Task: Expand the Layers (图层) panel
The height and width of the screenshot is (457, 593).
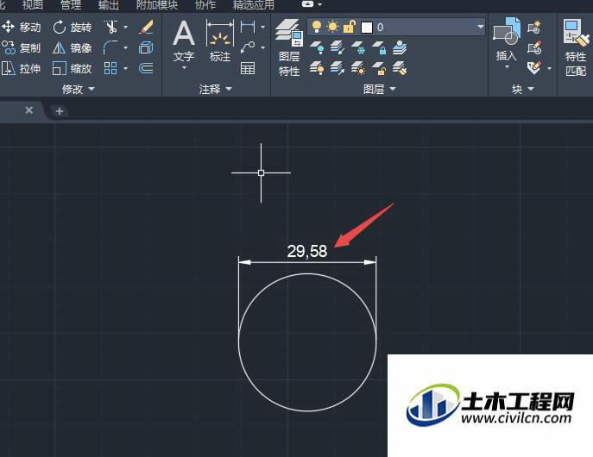Action: [379, 89]
